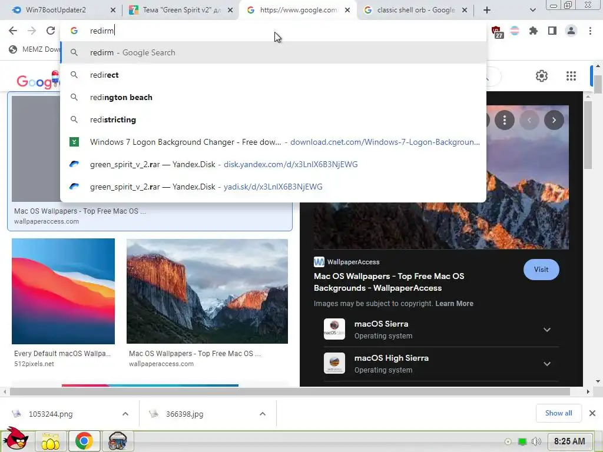
Task: Open the tab search dropdown arrow
Action: 532,10
